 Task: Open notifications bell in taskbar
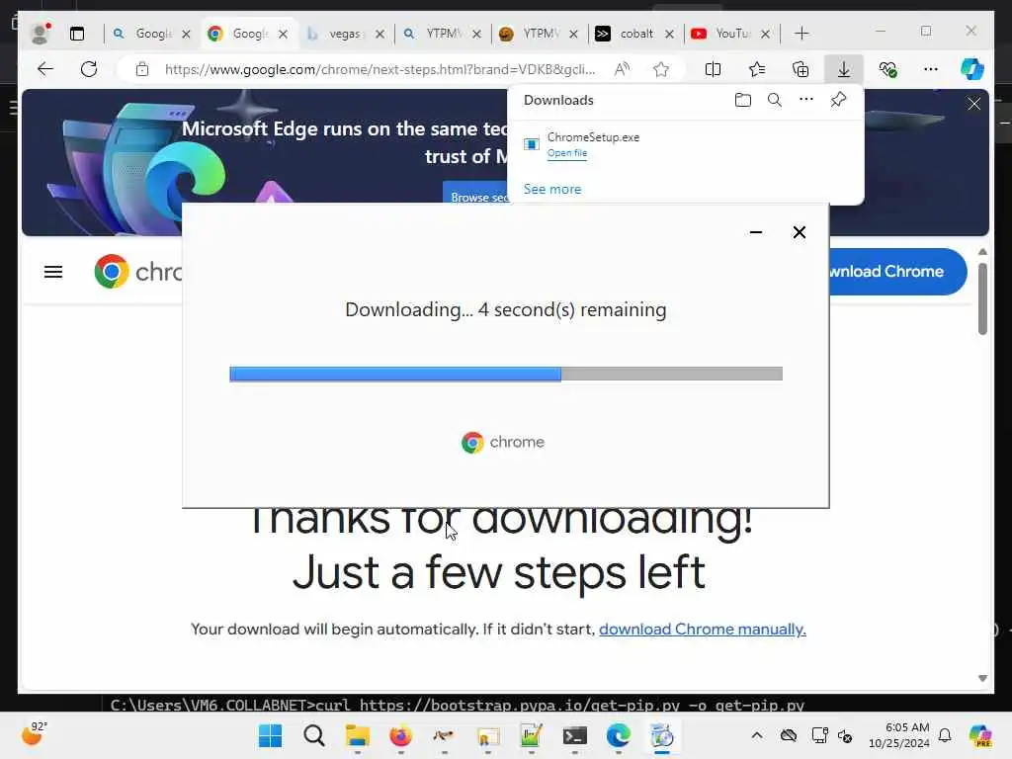[x=944, y=735]
